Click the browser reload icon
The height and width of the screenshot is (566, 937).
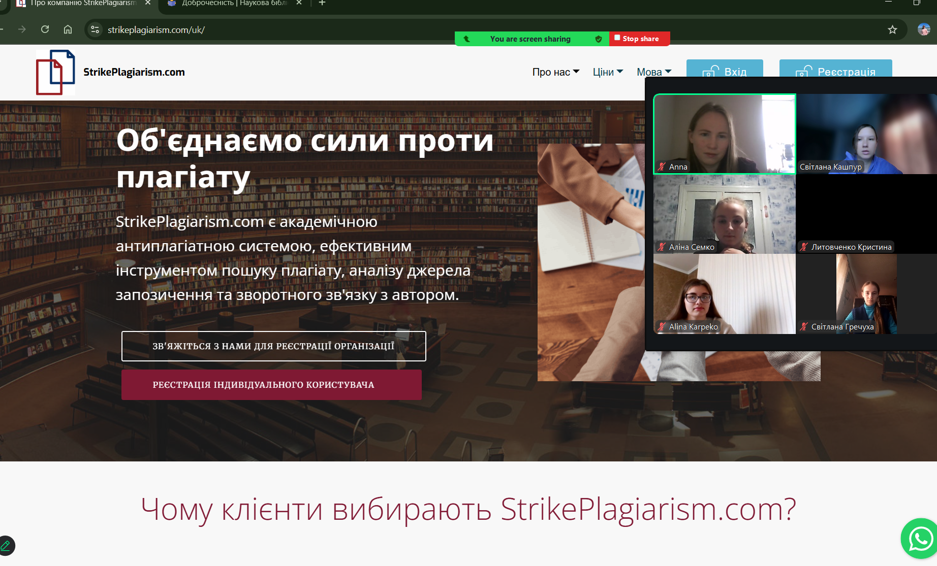click(45, 29)
